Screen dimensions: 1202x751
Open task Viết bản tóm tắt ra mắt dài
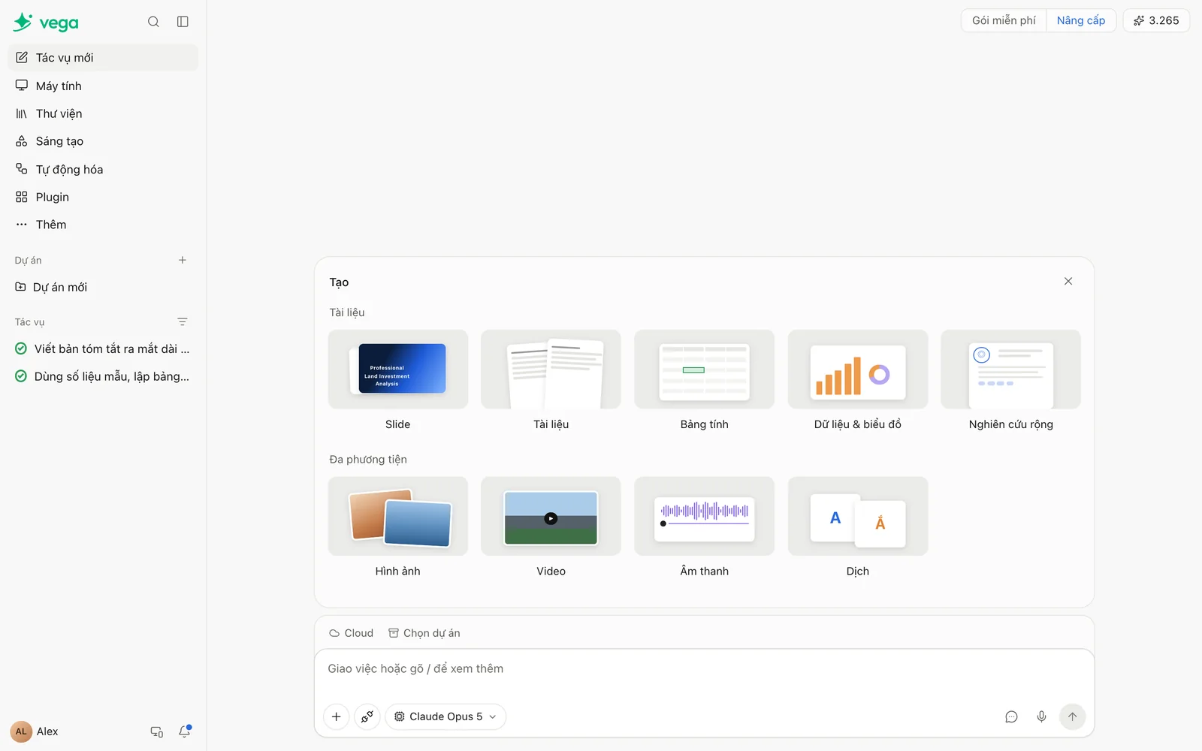pos(103,348)
